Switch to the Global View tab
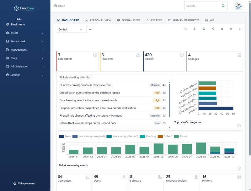 click(x=128, y=20)
